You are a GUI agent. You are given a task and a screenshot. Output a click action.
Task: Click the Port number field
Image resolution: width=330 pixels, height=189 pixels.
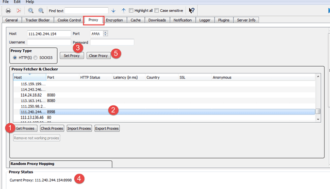point(96,34)
